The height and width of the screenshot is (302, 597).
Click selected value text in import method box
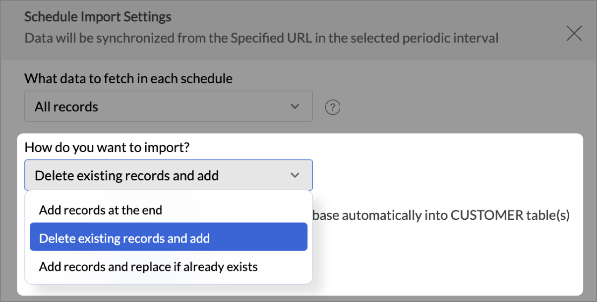point(126,175)
